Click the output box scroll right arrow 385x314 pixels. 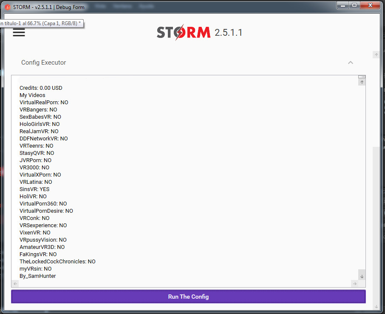354,283
